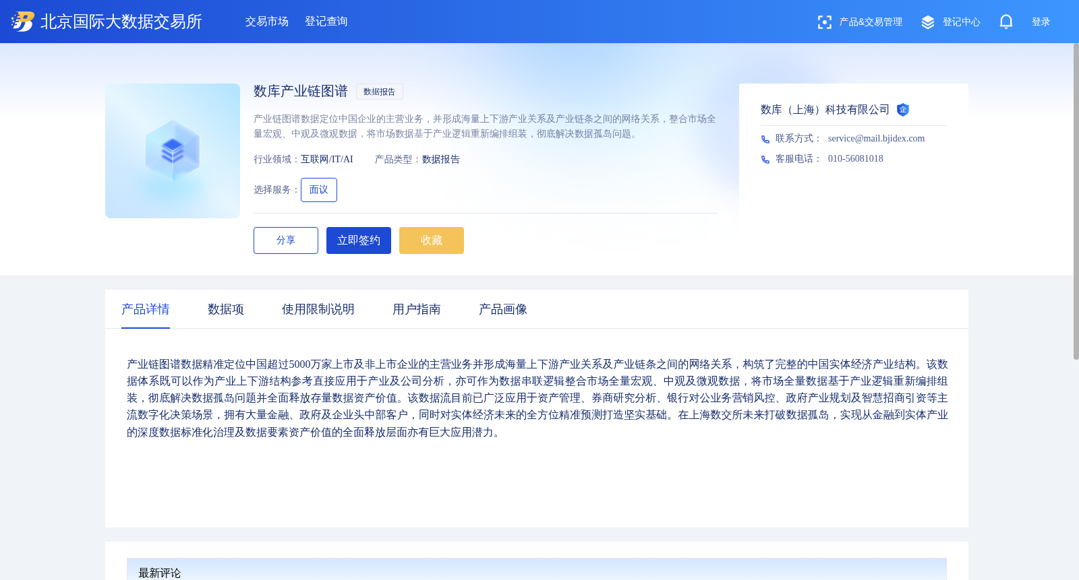
Task: Switch to the 产品详情 tab
Action: 146,309
